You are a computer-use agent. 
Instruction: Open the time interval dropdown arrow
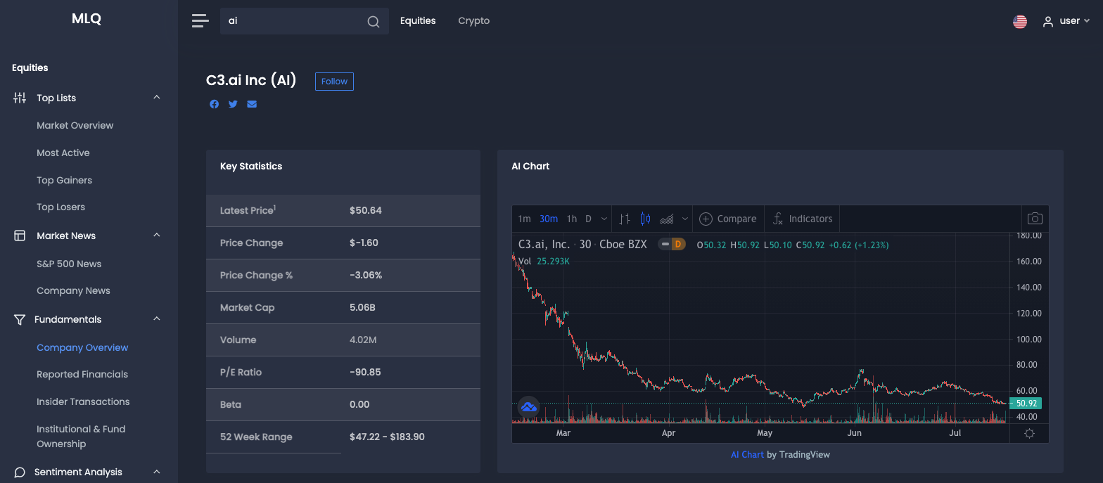coord(604,219)
